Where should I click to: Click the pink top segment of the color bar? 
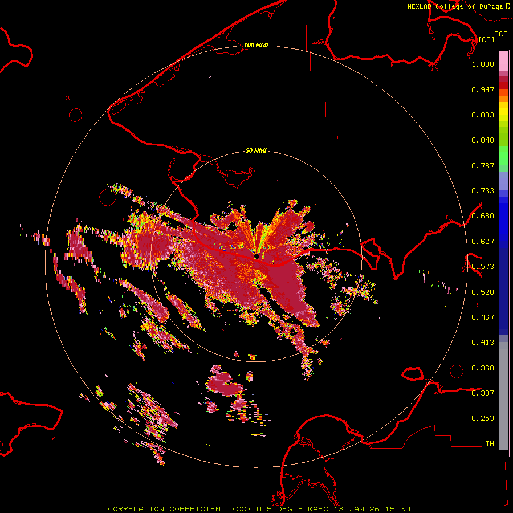coord(503,61)
